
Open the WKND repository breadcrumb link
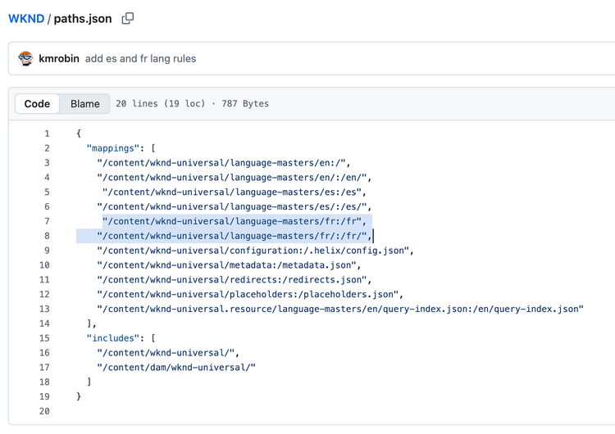tap(26, 18)
